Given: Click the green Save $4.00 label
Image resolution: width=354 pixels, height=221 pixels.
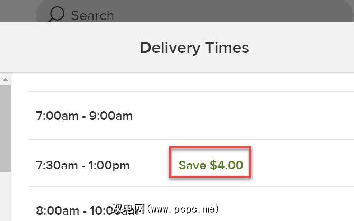Looking at the screenshot, I should pos(211,165).
